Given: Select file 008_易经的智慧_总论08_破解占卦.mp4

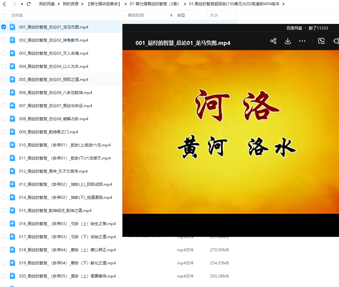Looking at the screenshot, I should (53, 119).
